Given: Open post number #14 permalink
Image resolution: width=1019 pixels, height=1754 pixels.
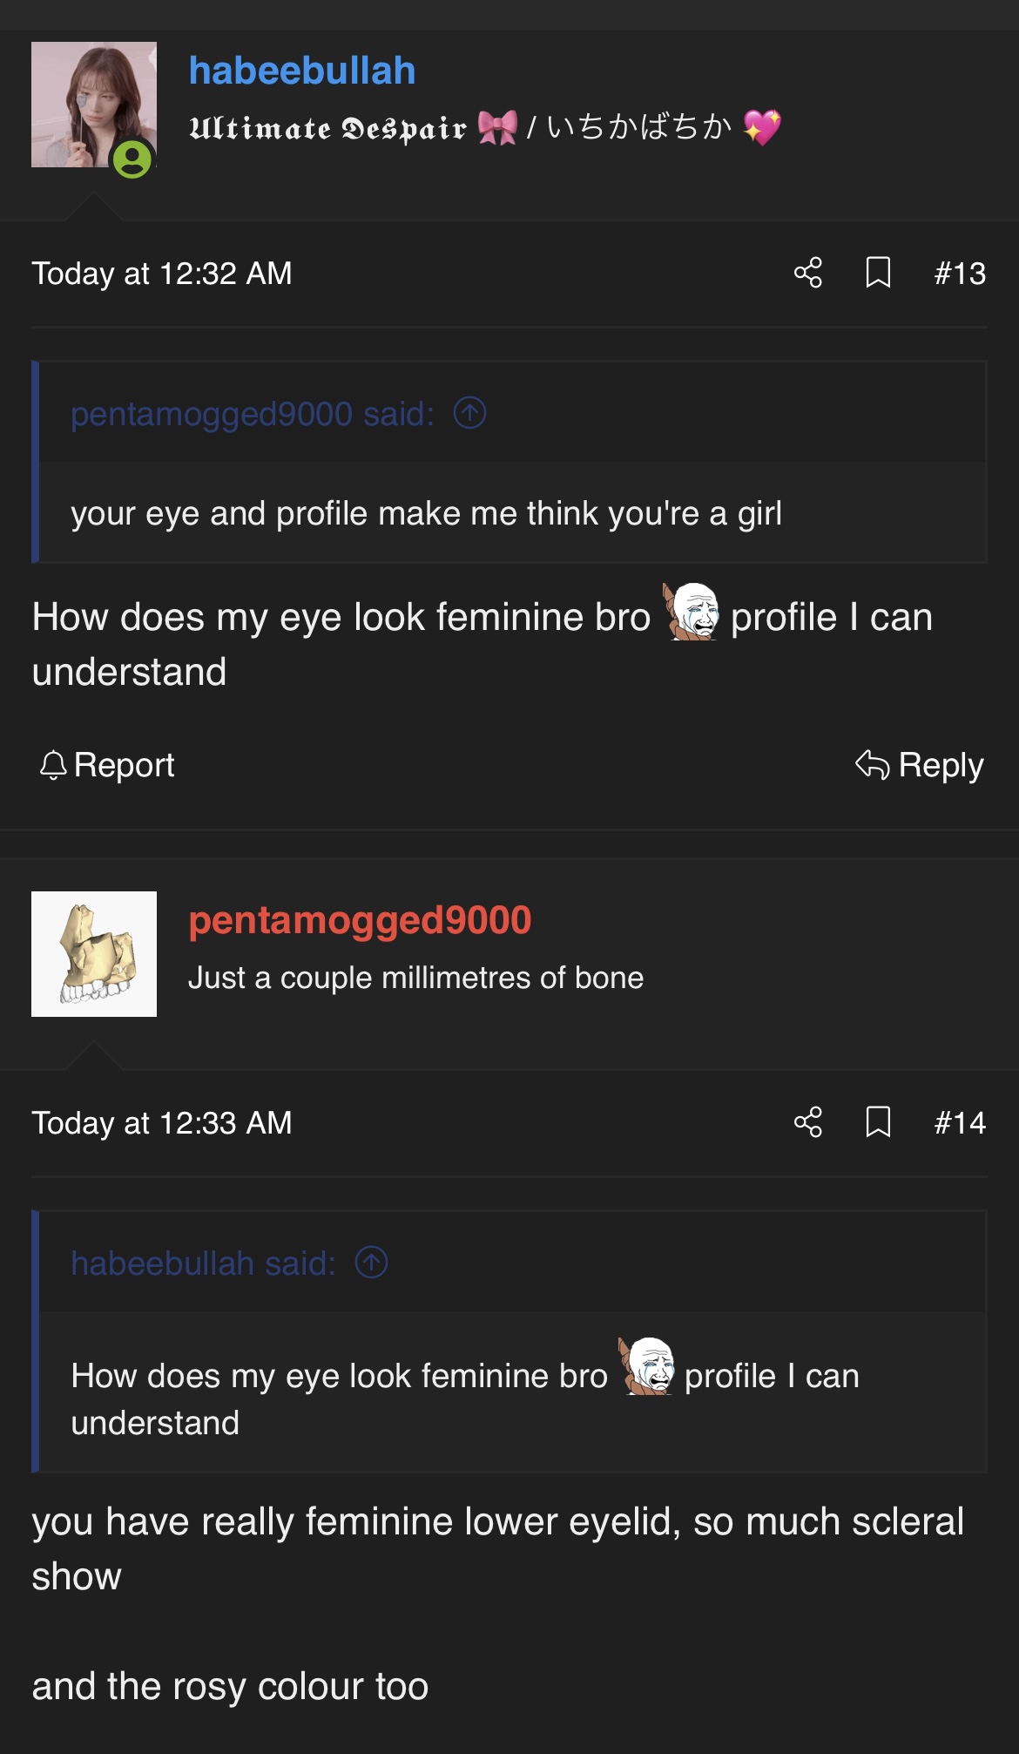Looking at the screenshot, I should (960, 1123).
